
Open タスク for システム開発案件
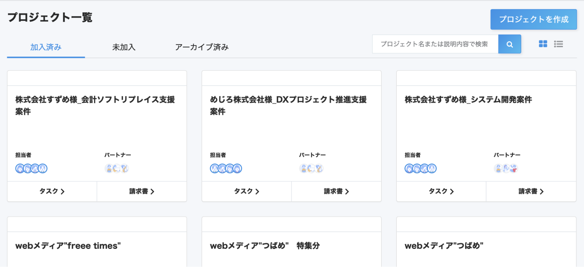tap(441, 191)
